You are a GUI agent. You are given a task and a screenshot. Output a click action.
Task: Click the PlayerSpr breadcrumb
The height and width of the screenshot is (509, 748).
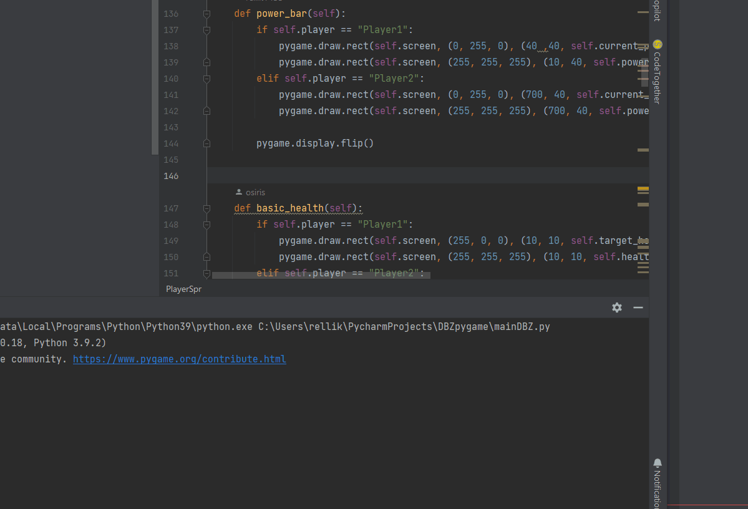coord(183,289)
